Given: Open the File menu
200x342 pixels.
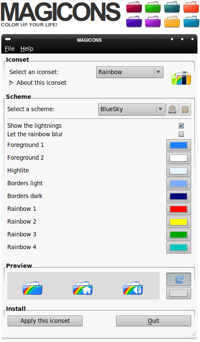Looking at the screenshot, I should (10, 49).
